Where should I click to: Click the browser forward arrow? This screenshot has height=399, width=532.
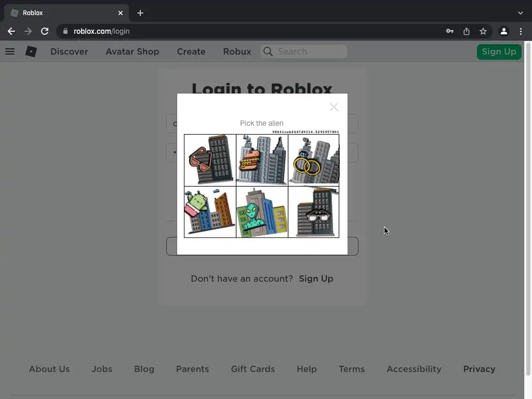tap(28, 31)
